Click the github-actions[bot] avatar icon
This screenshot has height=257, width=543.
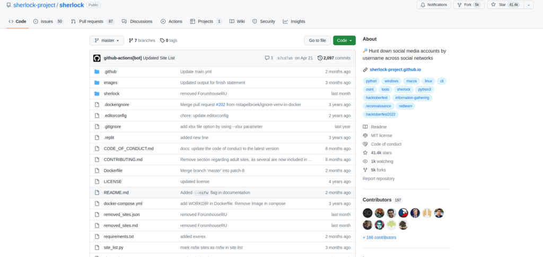pyautogui.click(x=97, y=58)
